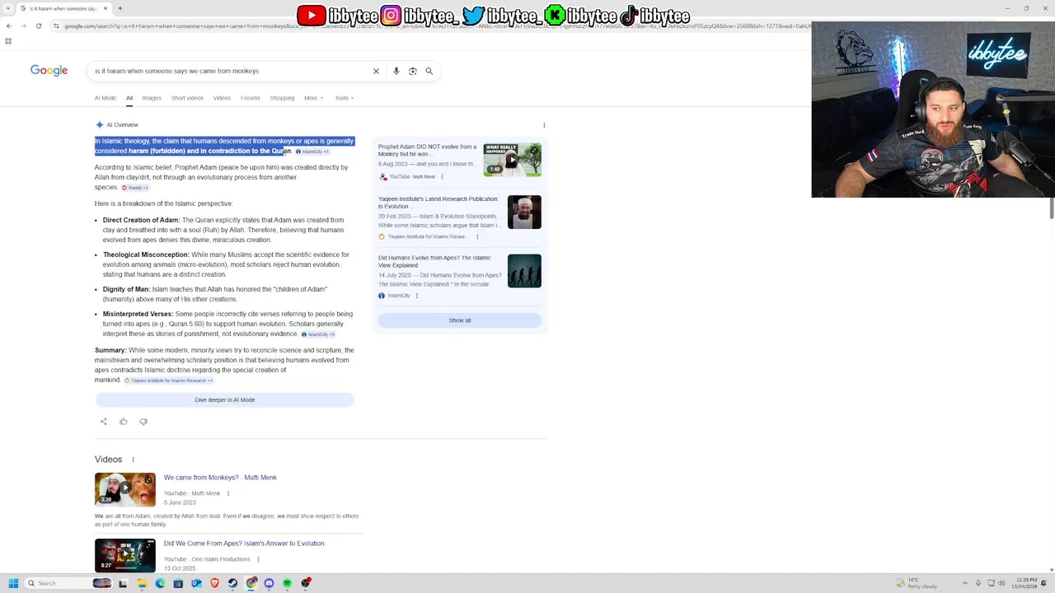This screenshot has height=593, width=1055.
Task: Open Google Lens image search icon
Action: pos(413,71)
